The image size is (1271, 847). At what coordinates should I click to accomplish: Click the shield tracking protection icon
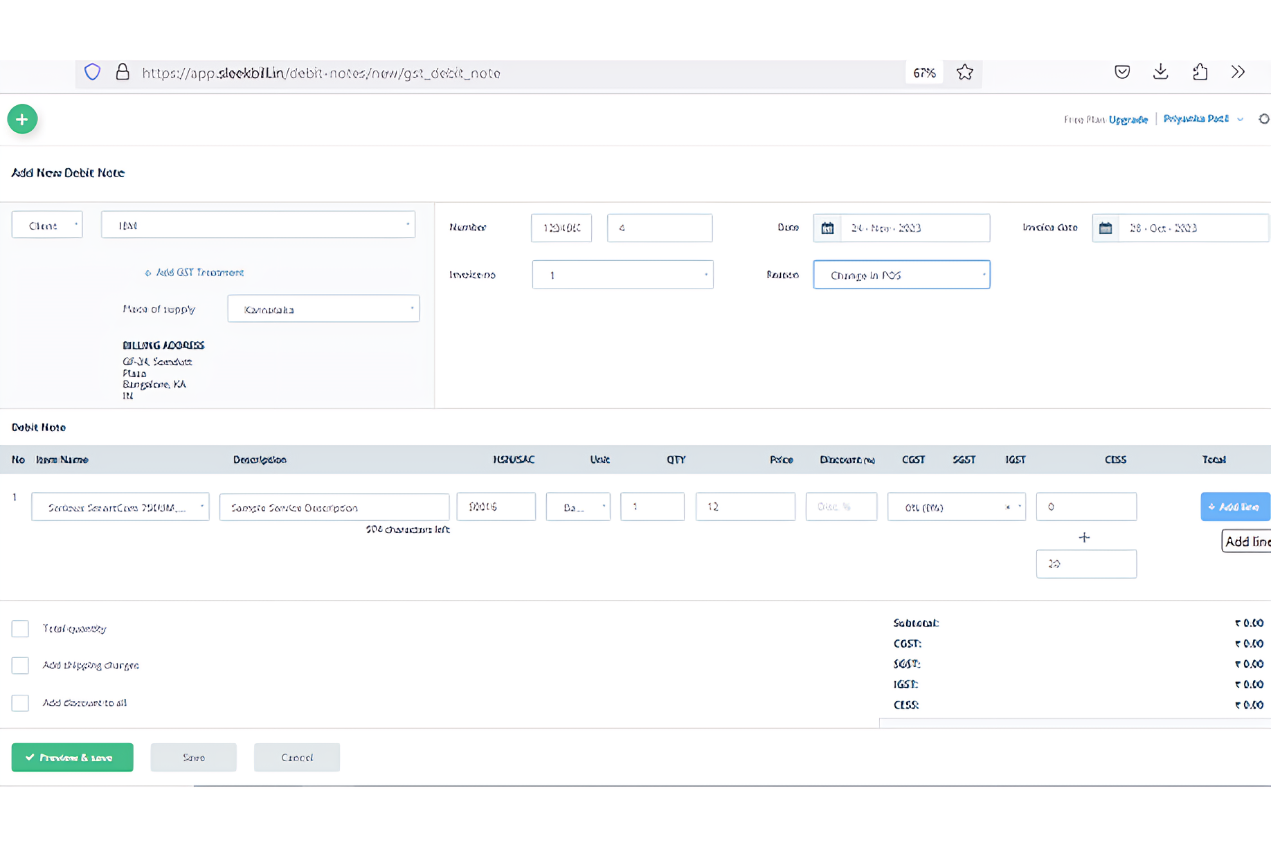(x=92, y=72)
